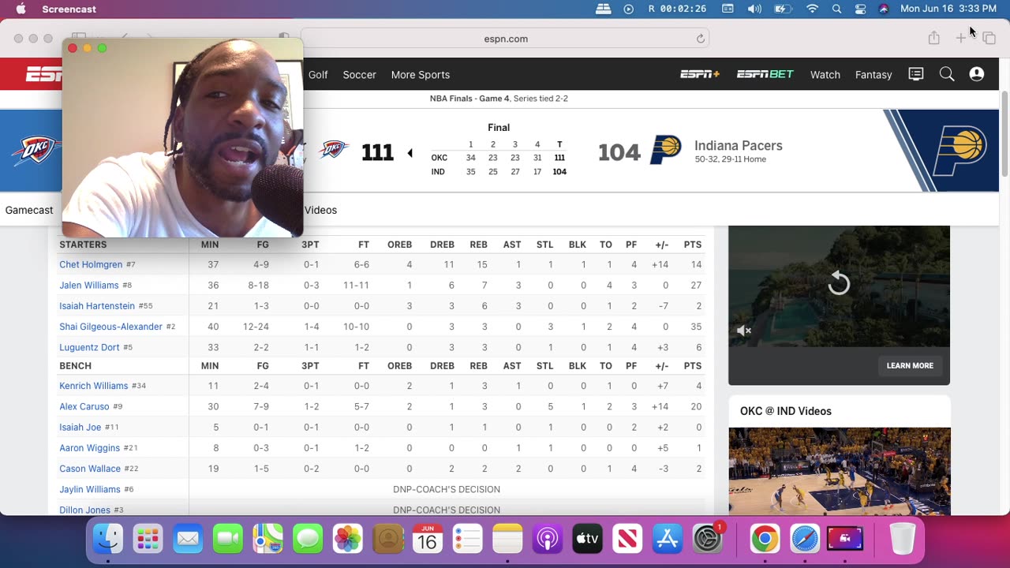1010x568 pixels.
Task: Open Maps from the Dock
Action: [267, 539]
